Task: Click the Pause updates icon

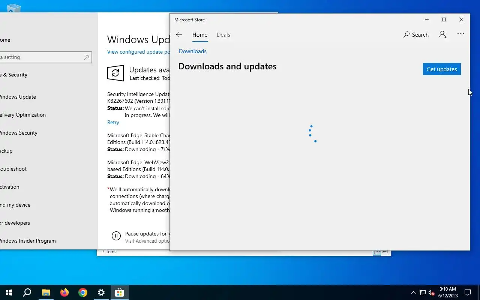Action: (116, 236)
